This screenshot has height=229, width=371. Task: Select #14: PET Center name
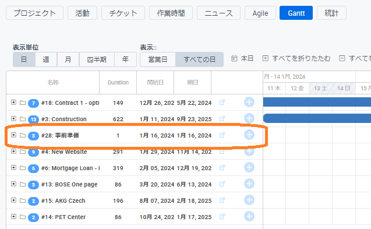tap(63, 217)
